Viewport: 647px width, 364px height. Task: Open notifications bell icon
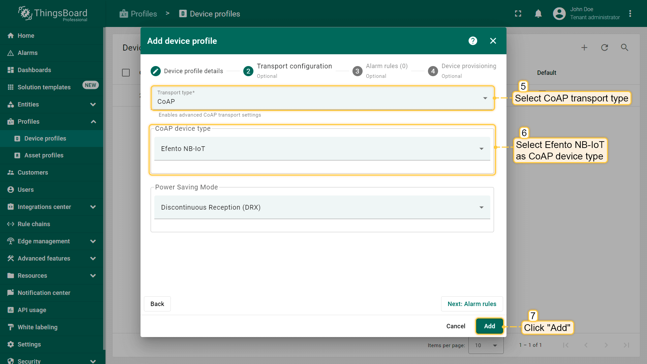538,14
